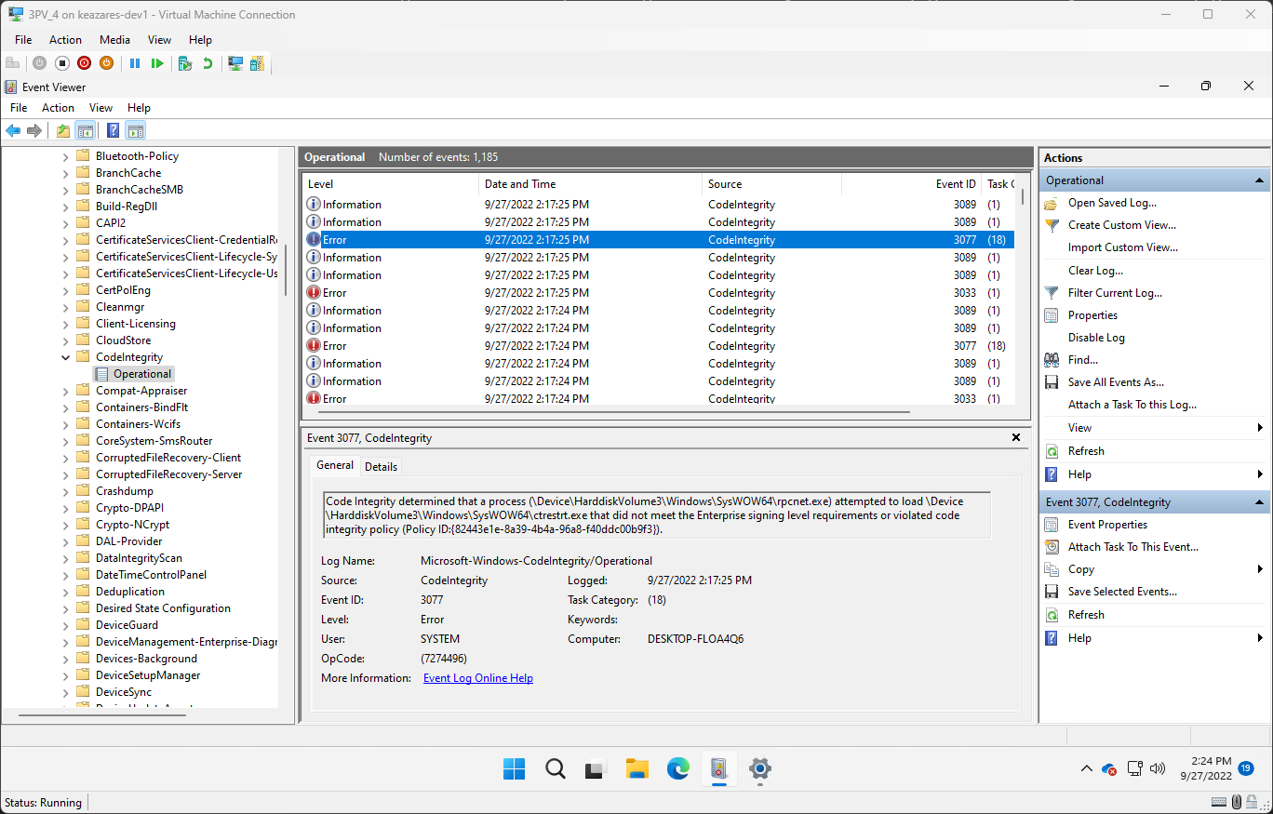Expand the DeviceGuard folder in the tree
The height and width of the screenshot is (814, 1273).
pos(66,625)
